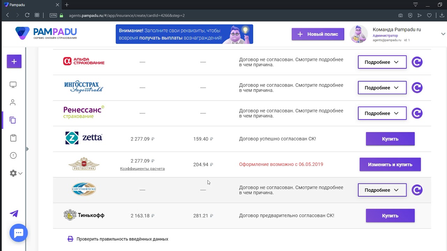
Task: Click Проверить правильность введённых данных
Action: coord(122,239)
